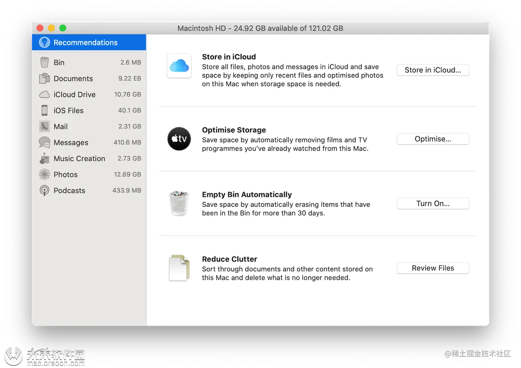Click the Photos flower sidebar icon
Screen dimensions: 521x368
point(44,175)
